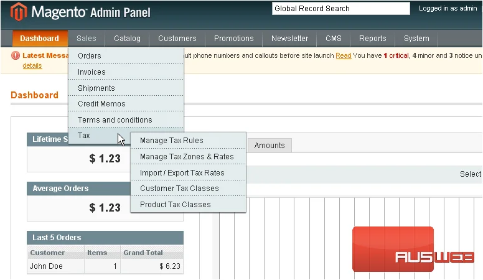Open the message details link
483x280 pixels.
pos(32,65)
